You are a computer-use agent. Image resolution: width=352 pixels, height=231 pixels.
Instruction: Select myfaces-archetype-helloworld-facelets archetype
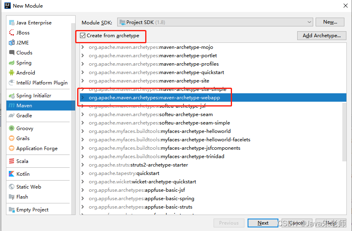click(213, 140)
